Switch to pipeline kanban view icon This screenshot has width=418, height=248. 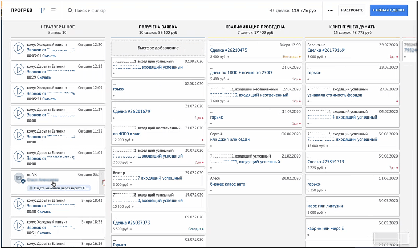coord(43,10)
